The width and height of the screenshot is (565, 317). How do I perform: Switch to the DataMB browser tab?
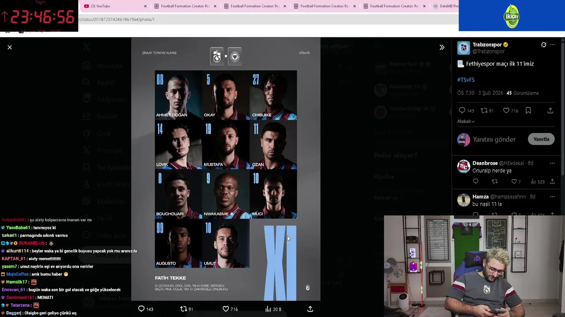[x=445, y=6]
